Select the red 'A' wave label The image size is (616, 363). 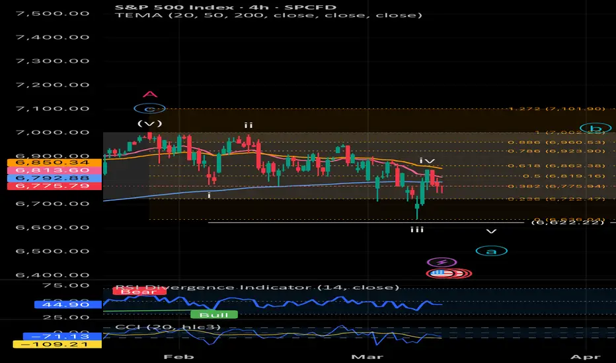pos(149,94)
